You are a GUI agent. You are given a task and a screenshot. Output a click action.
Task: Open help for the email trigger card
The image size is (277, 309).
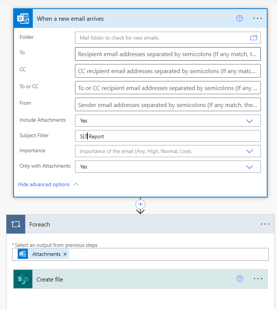coord(239,18)
